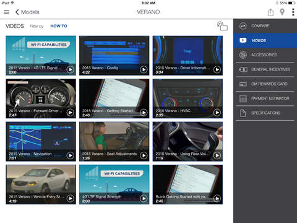Tap the share icon in the top bar
Viewport: 297px width, 223px height.
pos(270,12)
